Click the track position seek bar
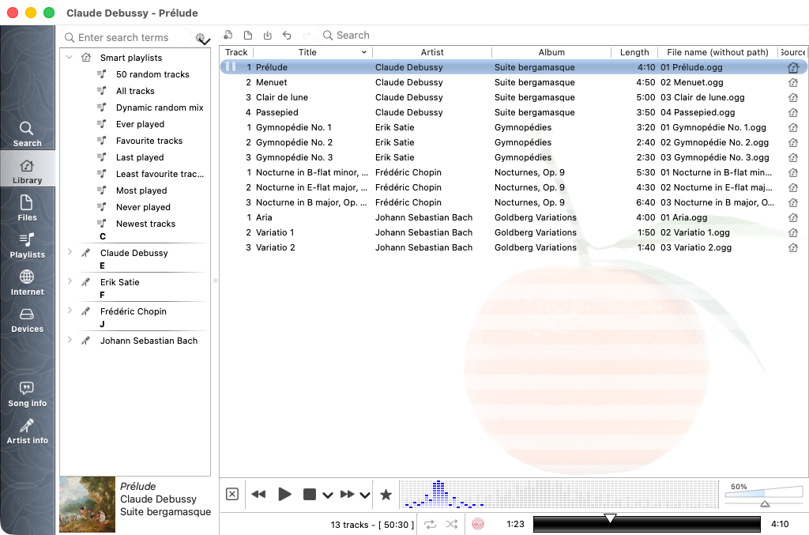Screen dimensions: 809x535 pos(646,524)
